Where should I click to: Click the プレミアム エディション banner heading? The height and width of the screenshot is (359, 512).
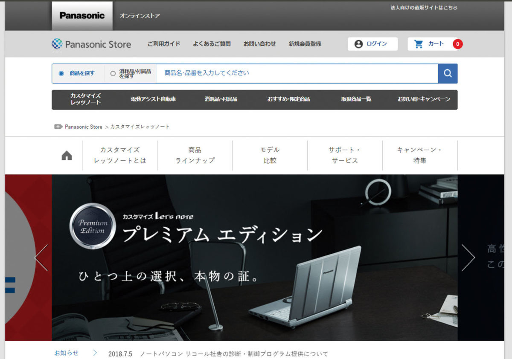pos(222,235)
